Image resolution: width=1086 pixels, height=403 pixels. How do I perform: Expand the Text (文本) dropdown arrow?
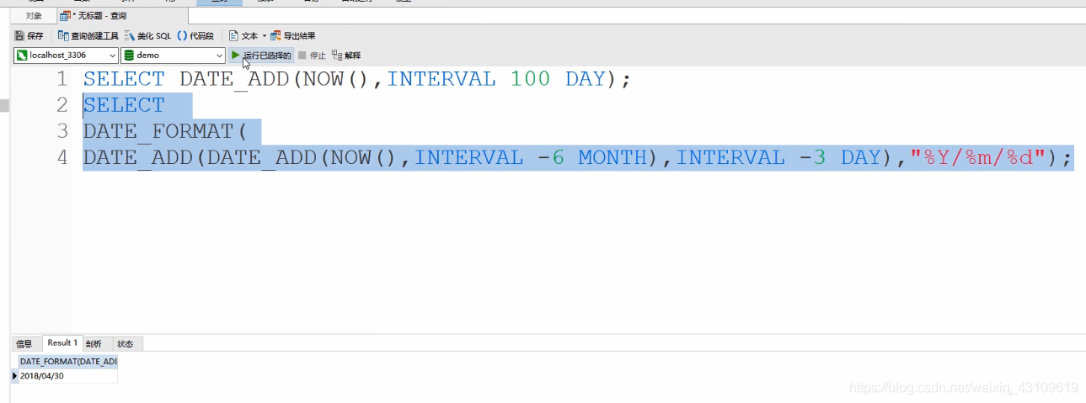click(264, 35)
